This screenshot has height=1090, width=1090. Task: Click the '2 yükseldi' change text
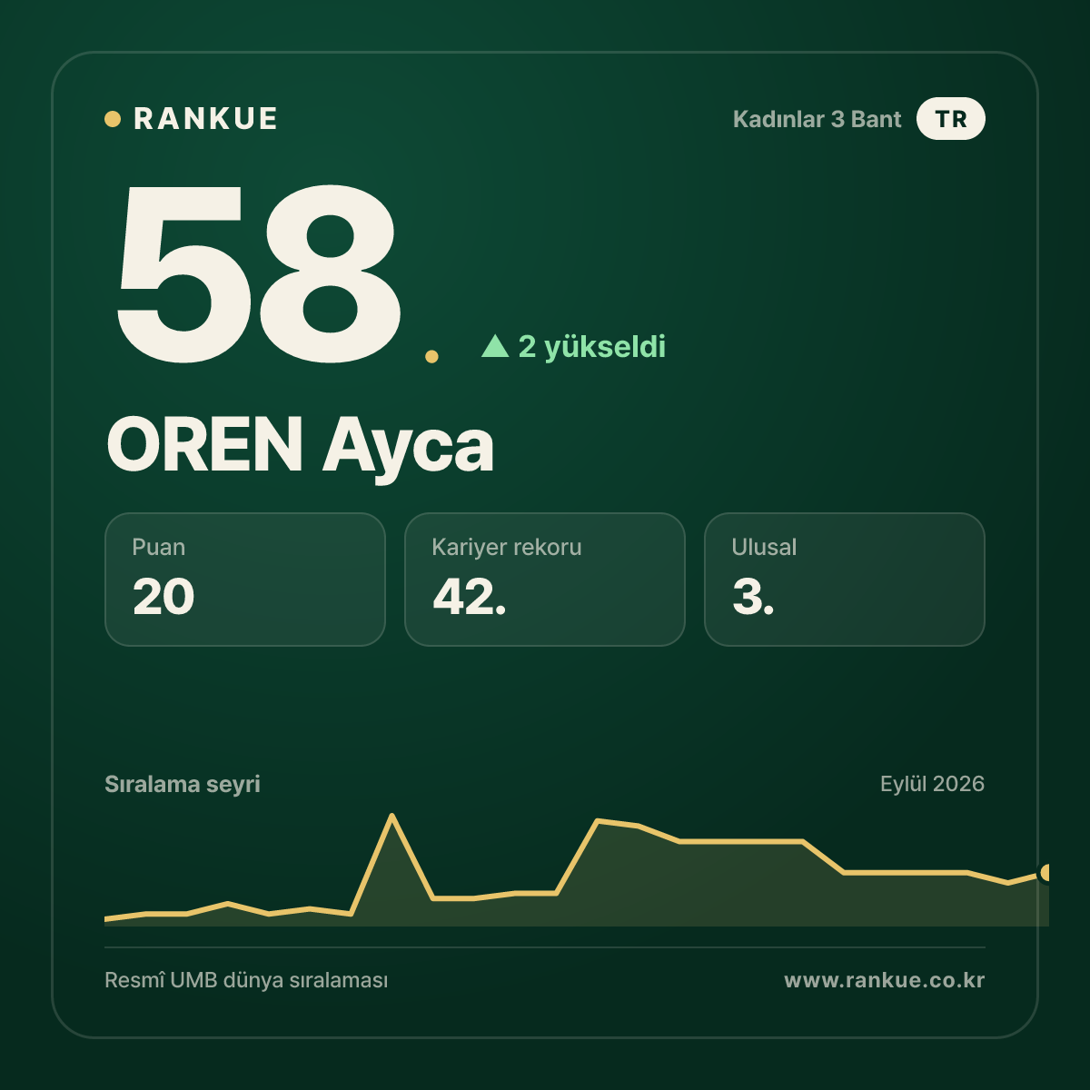click(591, 346)
